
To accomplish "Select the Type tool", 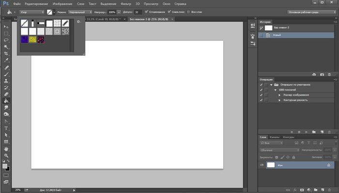I will 6,128.
